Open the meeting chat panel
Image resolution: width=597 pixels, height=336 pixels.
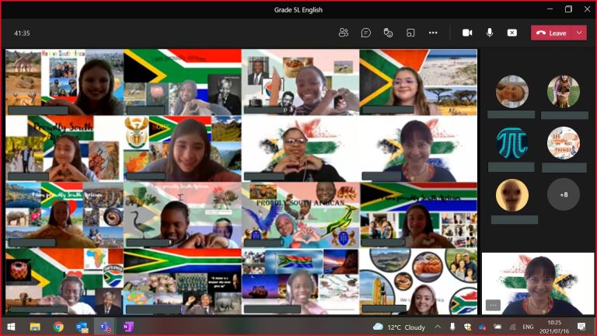366,33
